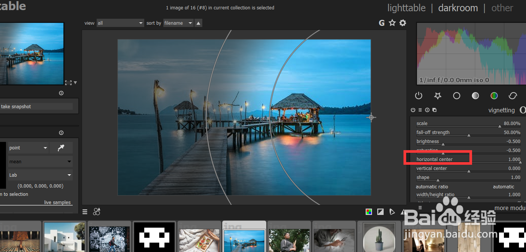Viewport: 526px width, 252px height.
Task: Open global preferences gear icon
Action: pyautogui.click(x=403, y=23)
